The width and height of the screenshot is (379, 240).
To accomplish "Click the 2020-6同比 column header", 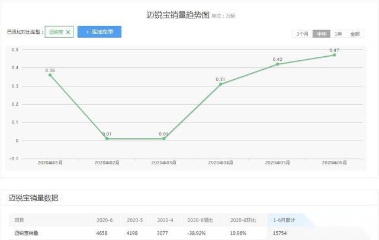I will click(x=200, y=220).
